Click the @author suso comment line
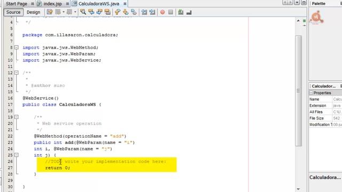Viewport: 342px width, 192px height. [45, 85]
